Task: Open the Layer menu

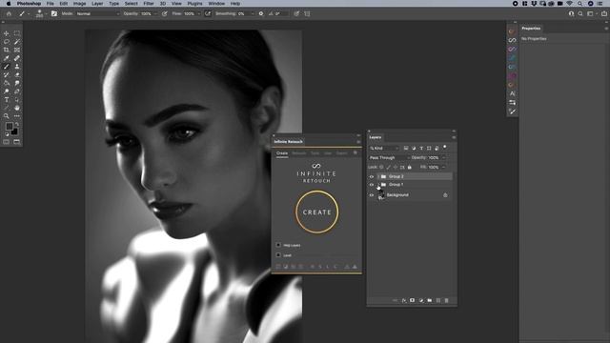Action: tap(97, 4)
